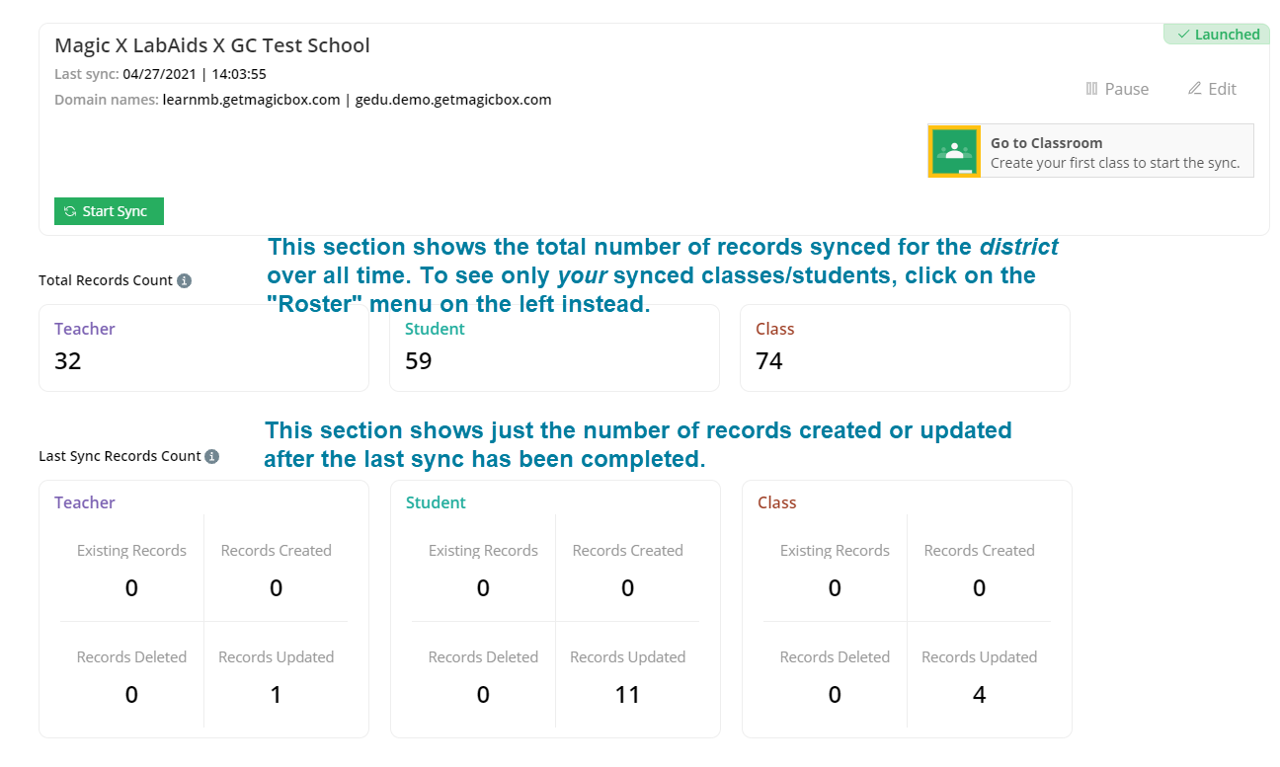Click the gedu.demo.getmagicbox.com domain name
Image resolution: width=1280 pixels, height=767 pixels.
tap(453, 100)
